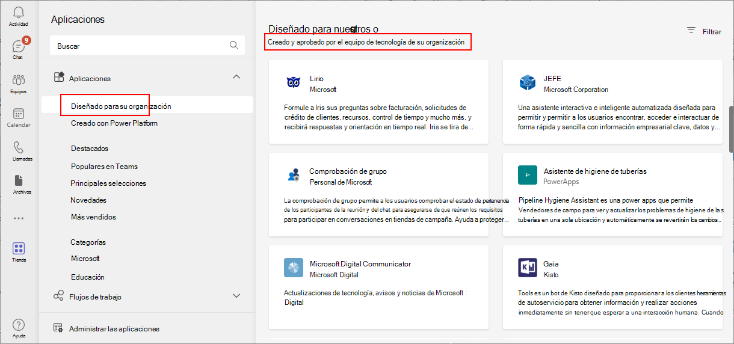Open the Lirio app title
This screenshot has height=344, width=734.
click(x=316, y=79)
